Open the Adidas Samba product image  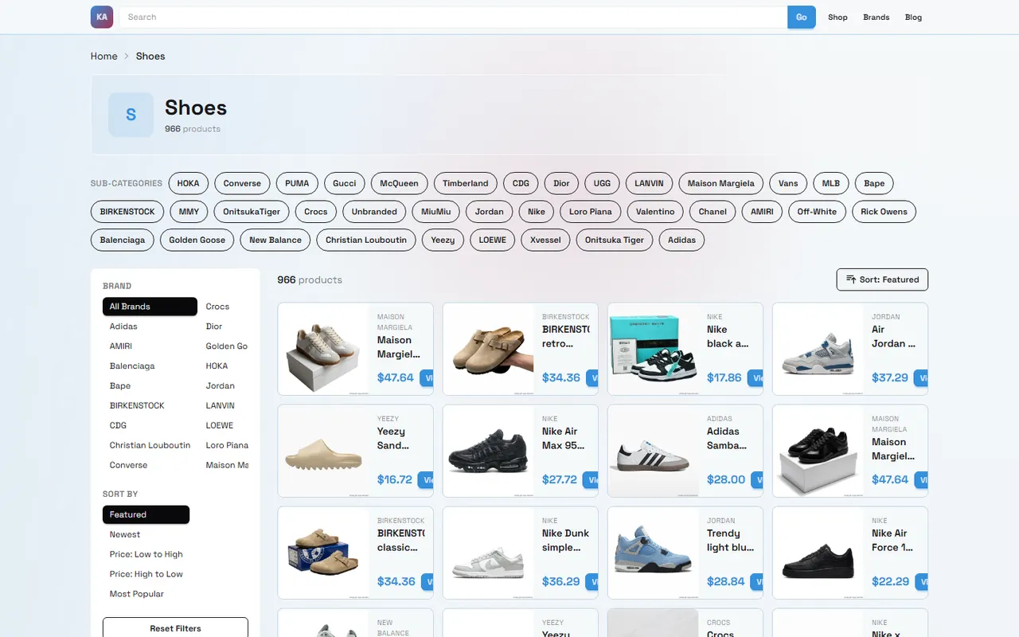[653, 451]
